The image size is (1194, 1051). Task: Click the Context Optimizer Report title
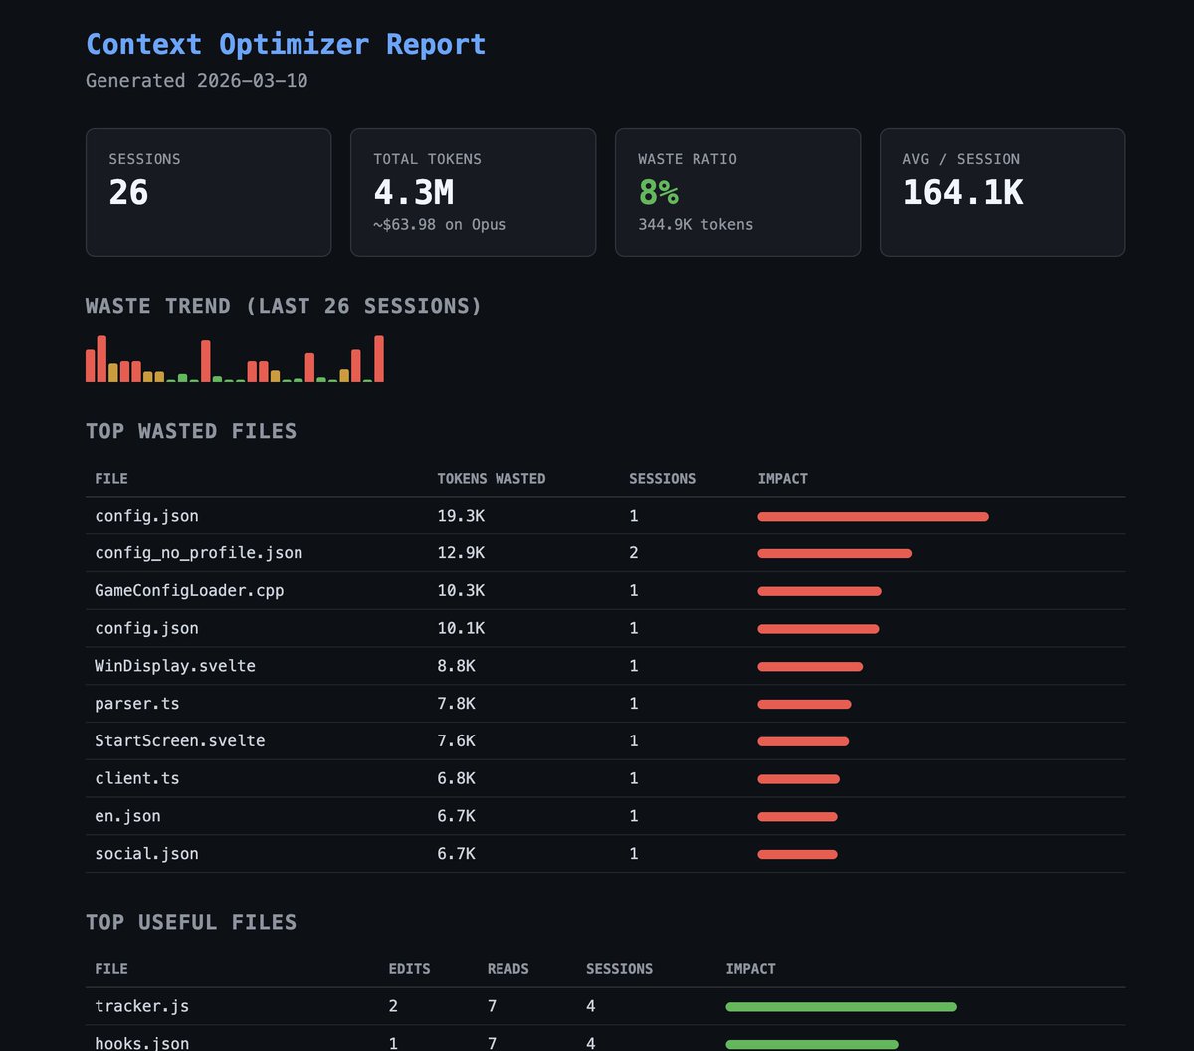pyautogui.click(x=286, y=44)
